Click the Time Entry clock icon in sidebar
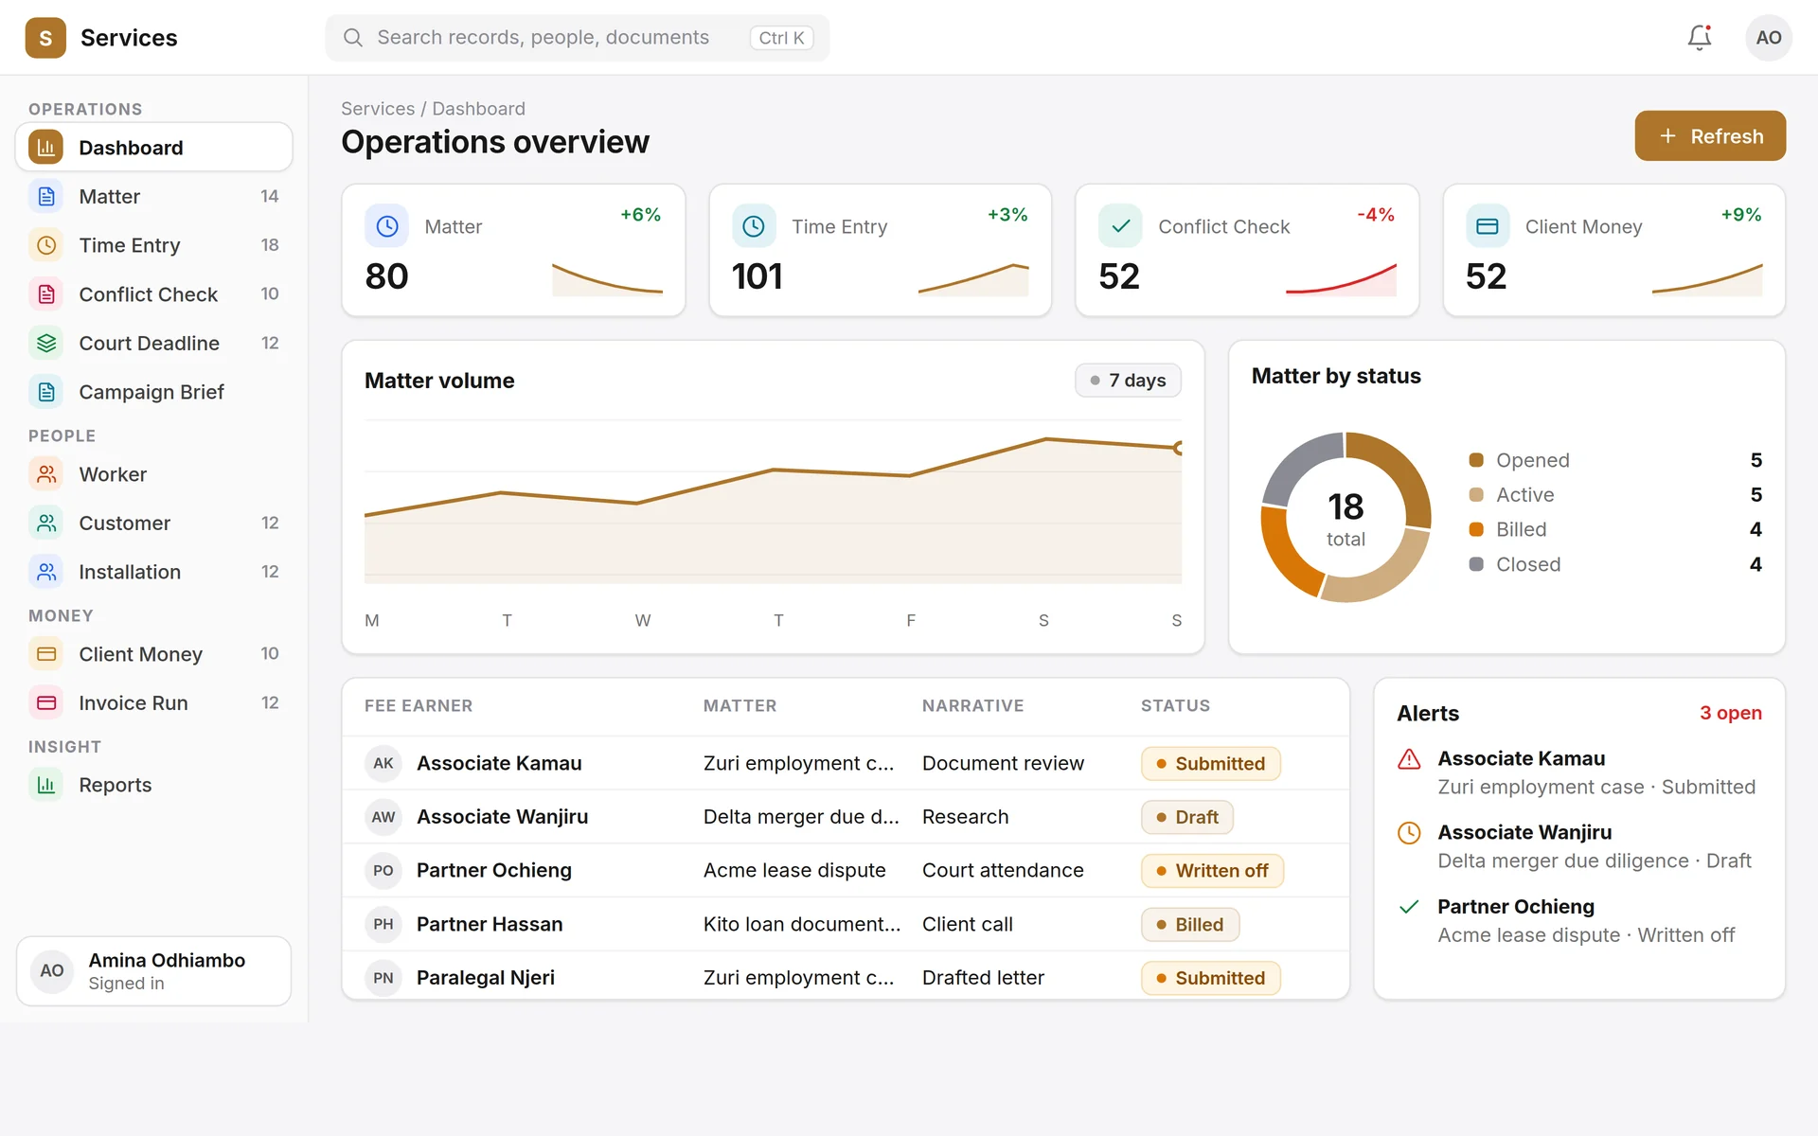This screenshot has width=1818, height=1136. click(45, 245)
